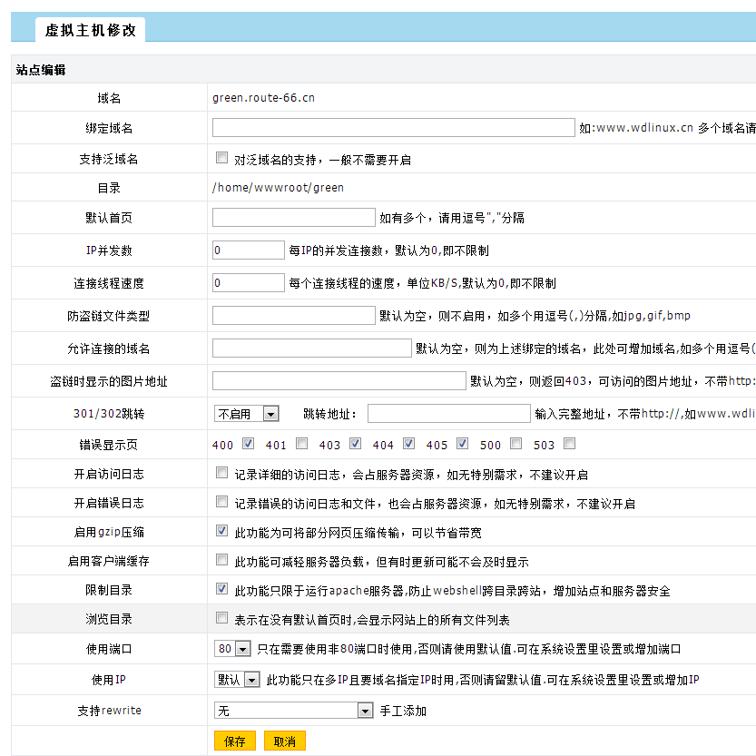
Task: Open the 虚拟主机修改 tab
Action: coord(90,30)
